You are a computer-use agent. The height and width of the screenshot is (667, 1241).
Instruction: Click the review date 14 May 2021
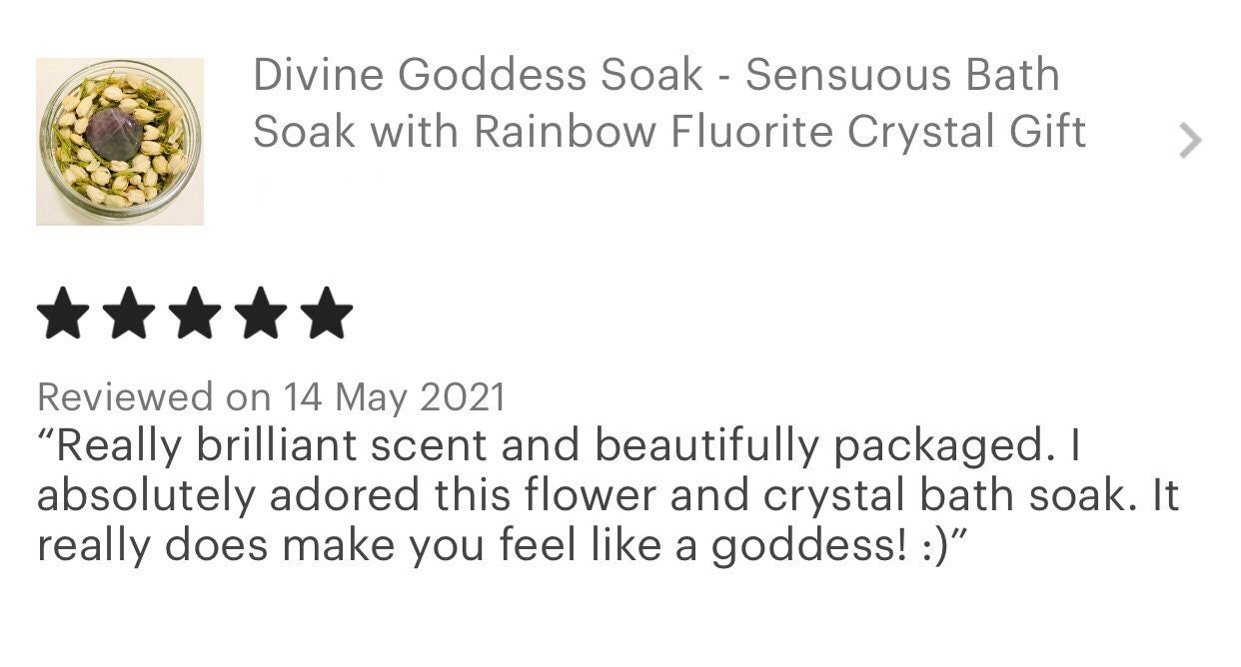click(x=395, y=397)
